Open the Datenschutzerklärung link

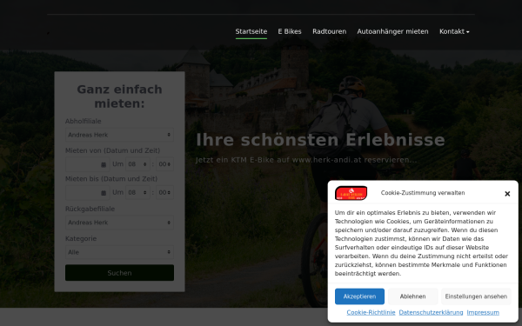432,312
